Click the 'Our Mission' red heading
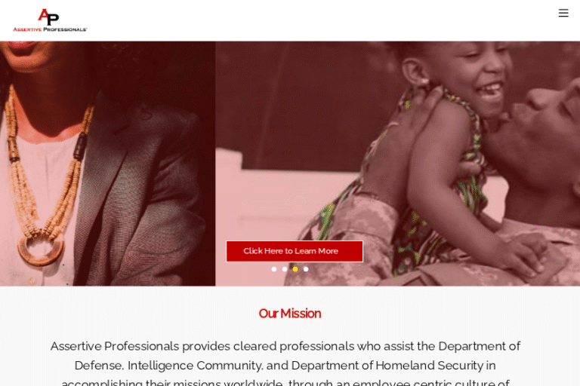The image size is (580, 386). (290, 314)
